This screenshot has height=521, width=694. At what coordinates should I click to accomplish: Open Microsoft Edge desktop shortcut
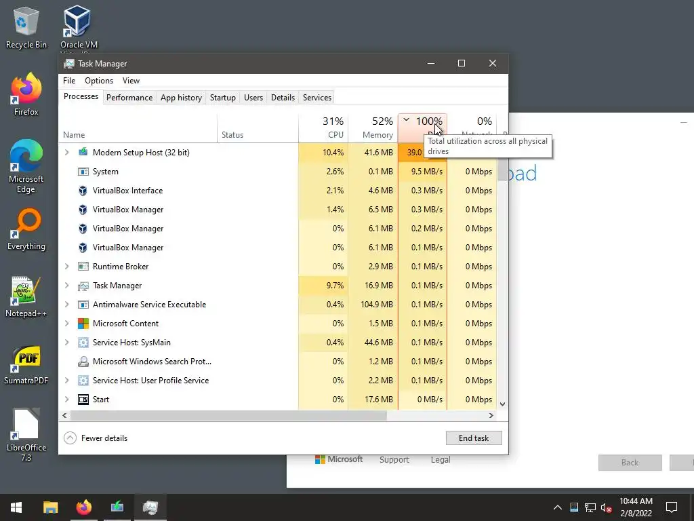tap(26, 167)
